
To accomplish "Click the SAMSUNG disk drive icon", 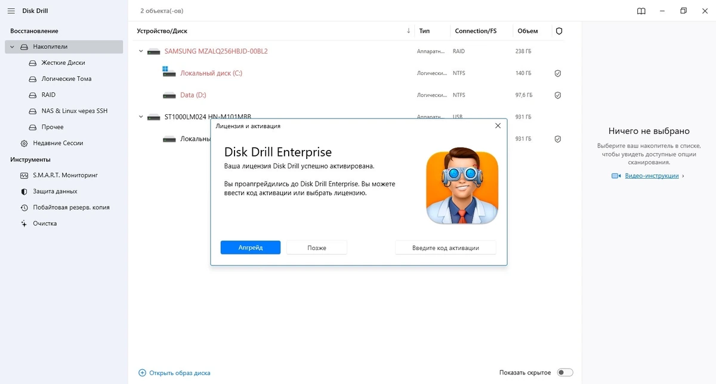I will tap(154, 51).
